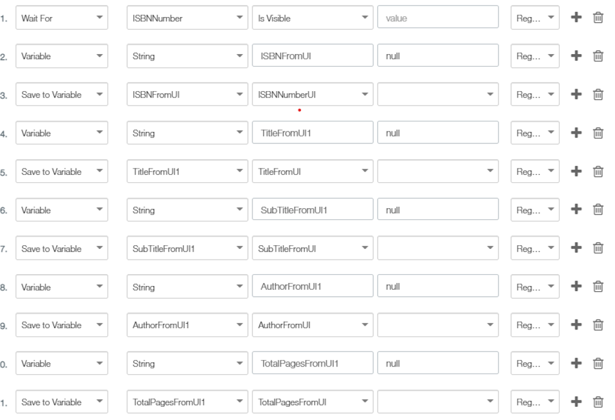This screenshot has height=420, width=615.
Task: Delete the Wait For ISBNNumber step
Action: tap(598, 18)
